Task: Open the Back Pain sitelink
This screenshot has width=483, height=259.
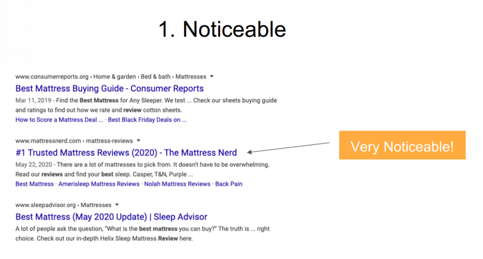Action: 229,184
